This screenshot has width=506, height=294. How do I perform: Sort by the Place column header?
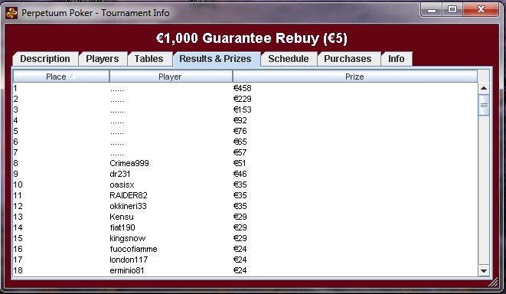[x=61, y=77]
